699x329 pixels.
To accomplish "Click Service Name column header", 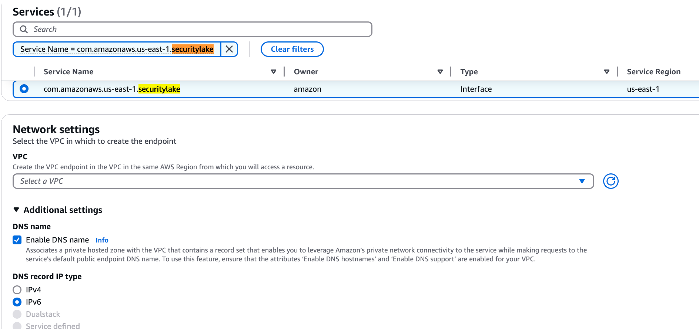I will point(68,72).
